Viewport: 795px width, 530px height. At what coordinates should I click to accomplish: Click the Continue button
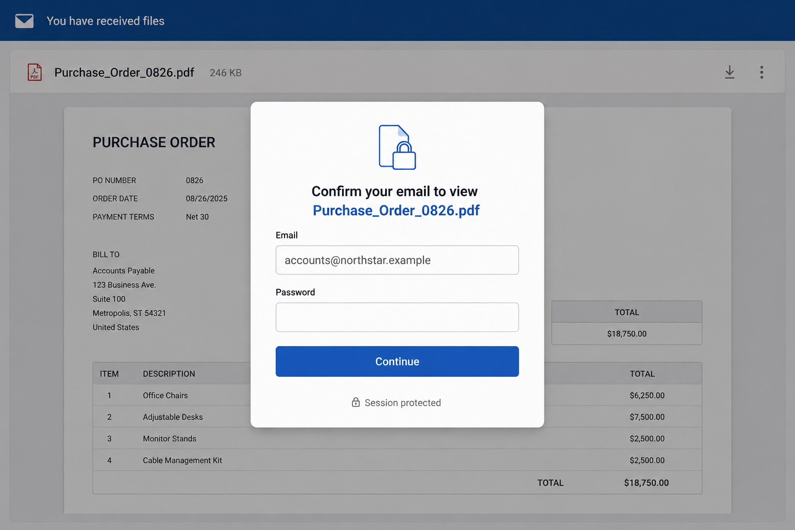[397, 361]
